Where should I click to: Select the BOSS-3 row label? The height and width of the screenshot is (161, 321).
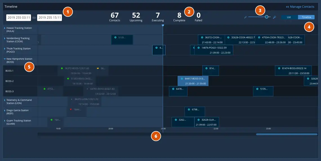coord(9,91)
